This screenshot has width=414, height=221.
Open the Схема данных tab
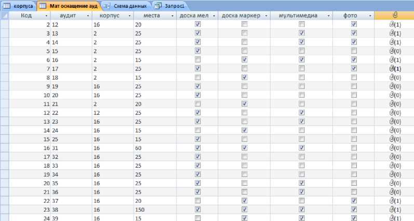(126, 6)
